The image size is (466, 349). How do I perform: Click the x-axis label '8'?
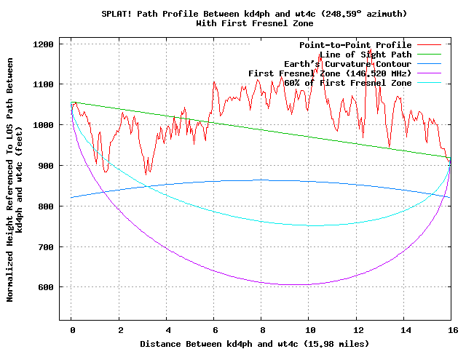click(x=263, y=330)
